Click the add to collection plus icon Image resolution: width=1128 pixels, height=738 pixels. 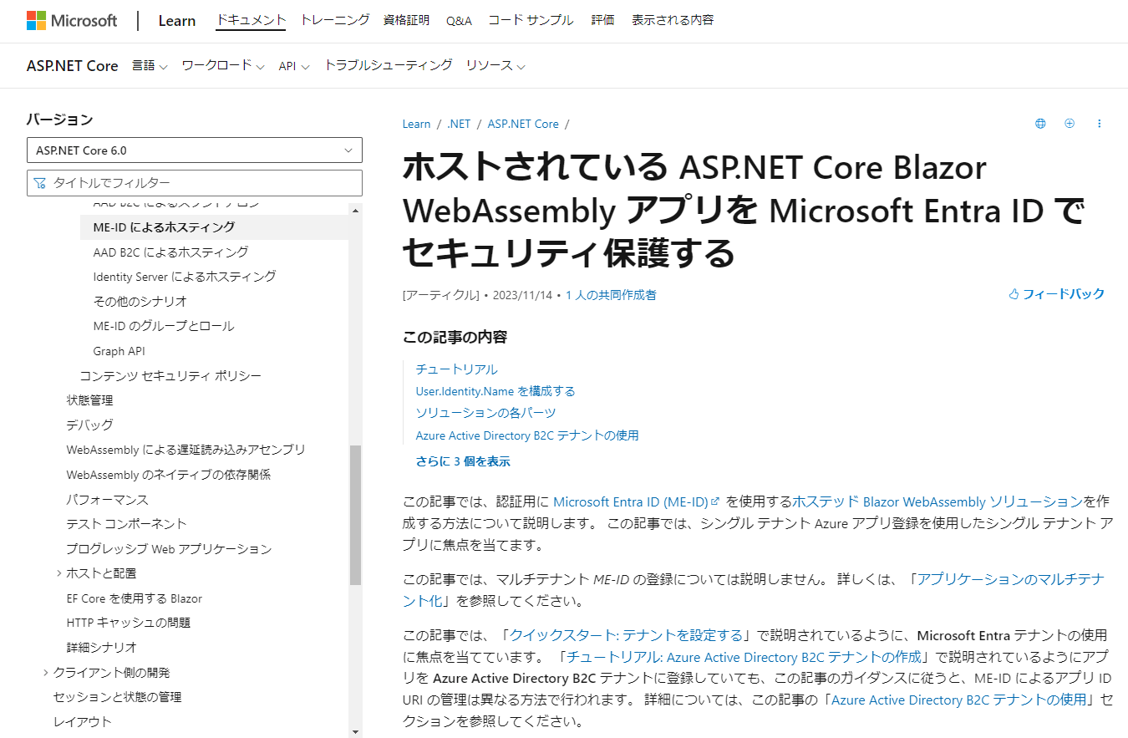1070,124
